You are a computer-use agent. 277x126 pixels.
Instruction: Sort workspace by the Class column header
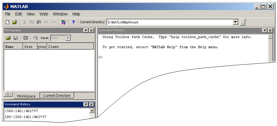click(70, 47)
